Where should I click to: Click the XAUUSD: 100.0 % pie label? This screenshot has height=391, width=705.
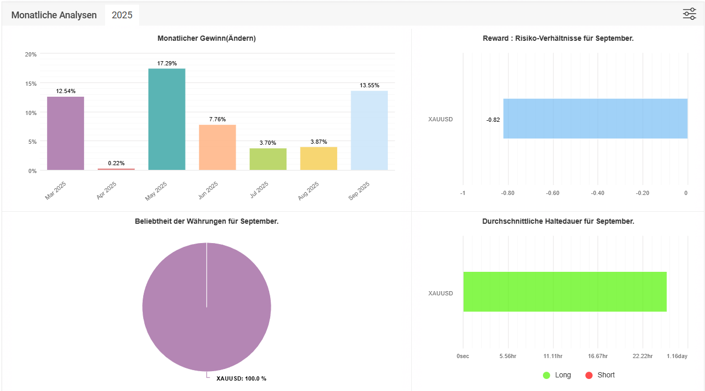coord(241,378)
